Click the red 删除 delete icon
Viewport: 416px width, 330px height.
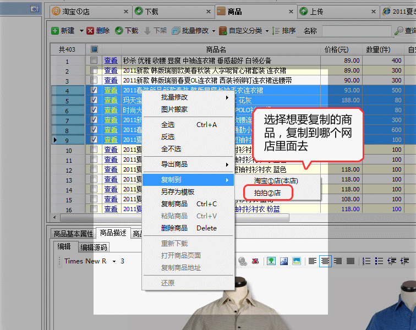tap(90, 31)
